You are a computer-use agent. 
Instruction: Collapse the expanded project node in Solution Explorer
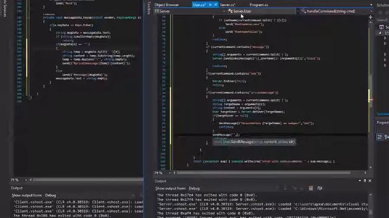coord(380,33)
